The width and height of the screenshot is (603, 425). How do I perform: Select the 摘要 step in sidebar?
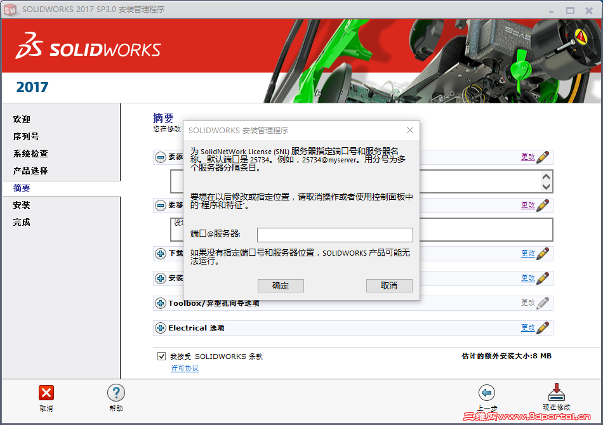point(22,188)
